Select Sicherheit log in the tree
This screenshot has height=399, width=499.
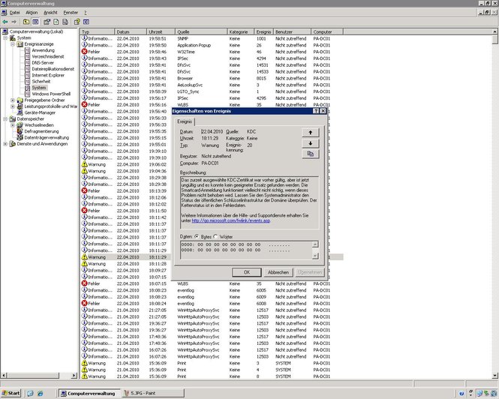click(41, 82)
